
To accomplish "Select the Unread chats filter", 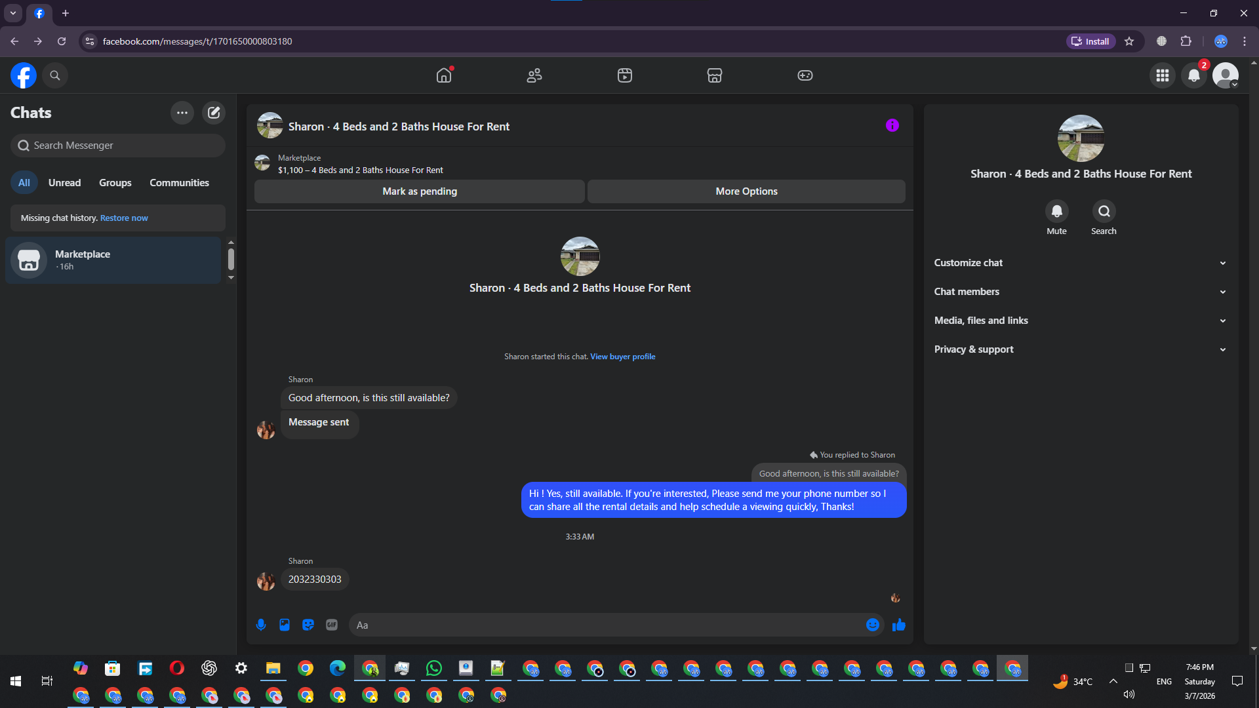I will 64,183.
